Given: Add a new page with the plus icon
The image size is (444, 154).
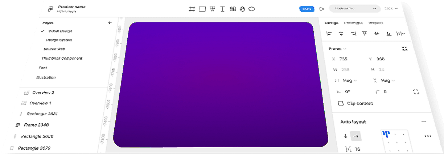Looking at the screenshot, I should 110,23.
